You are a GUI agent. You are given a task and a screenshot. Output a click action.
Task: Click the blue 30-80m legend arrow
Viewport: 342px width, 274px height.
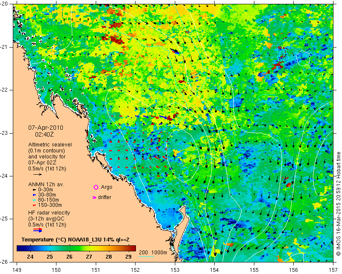click(34, 195)
